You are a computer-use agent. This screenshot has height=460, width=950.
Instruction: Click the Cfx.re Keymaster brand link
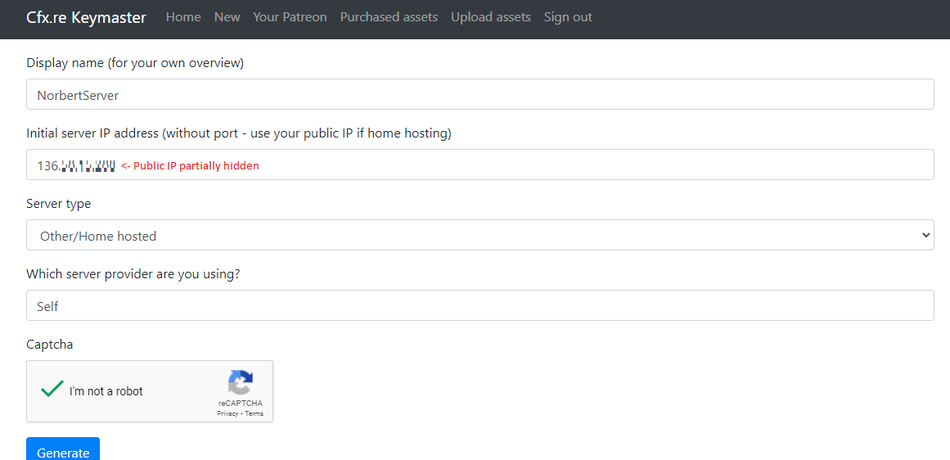click(86, 17)
